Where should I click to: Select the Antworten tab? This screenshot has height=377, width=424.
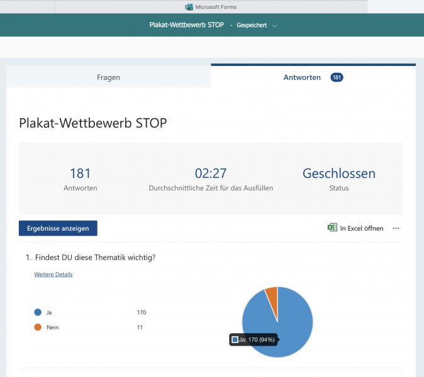click(302, 77)
